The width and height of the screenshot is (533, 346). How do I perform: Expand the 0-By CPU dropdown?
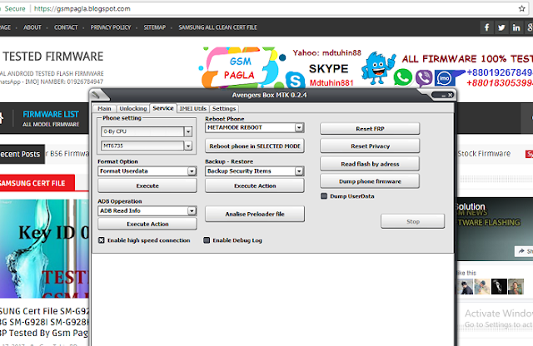188,131
